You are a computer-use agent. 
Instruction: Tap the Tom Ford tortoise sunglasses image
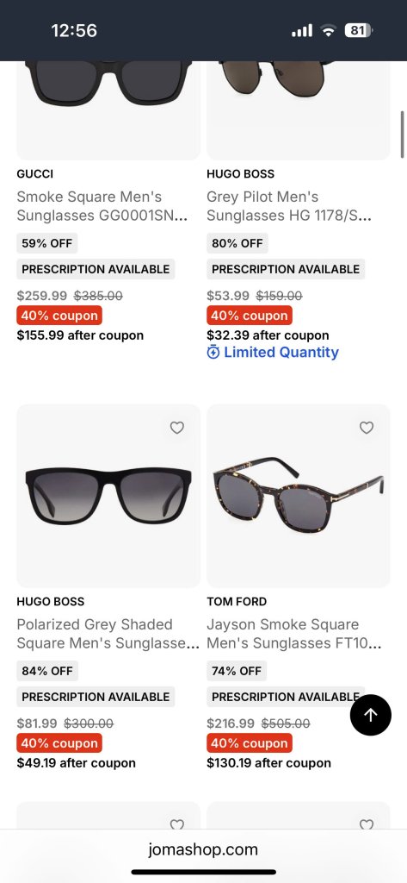pos(299,496)
